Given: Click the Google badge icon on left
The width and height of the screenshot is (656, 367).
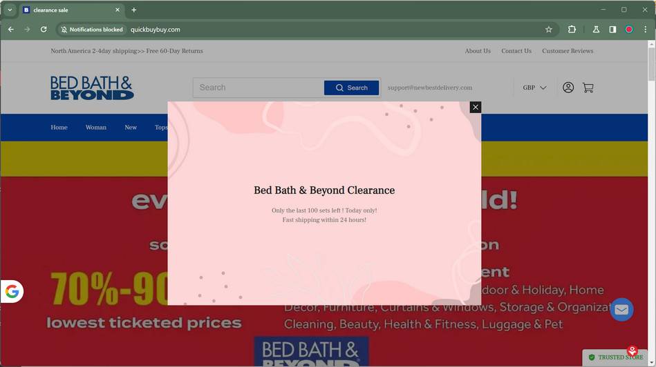Looking at the screenshot, I should click(x=12, y=291).
